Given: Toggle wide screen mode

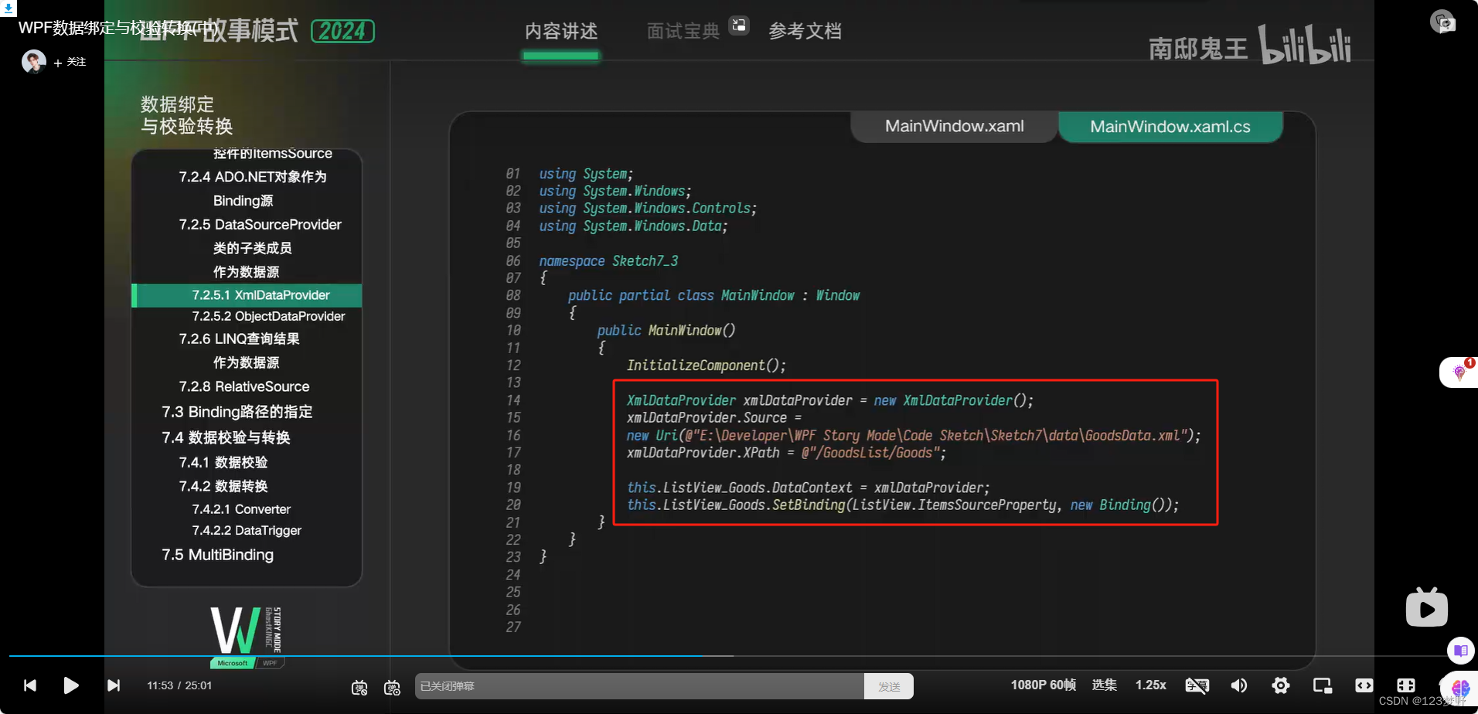Looking at the screenshot, I should (x=1364, y=685).
